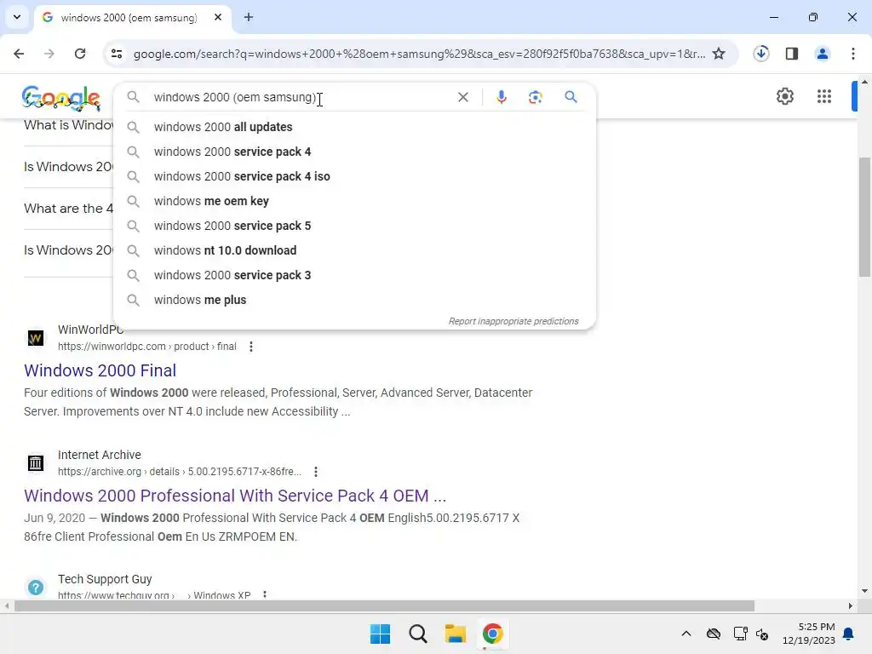Close the windows 2000 (oem samsung) tab
Image resolution: width=872 pixels, height=654 pixels.
point(218,17)
